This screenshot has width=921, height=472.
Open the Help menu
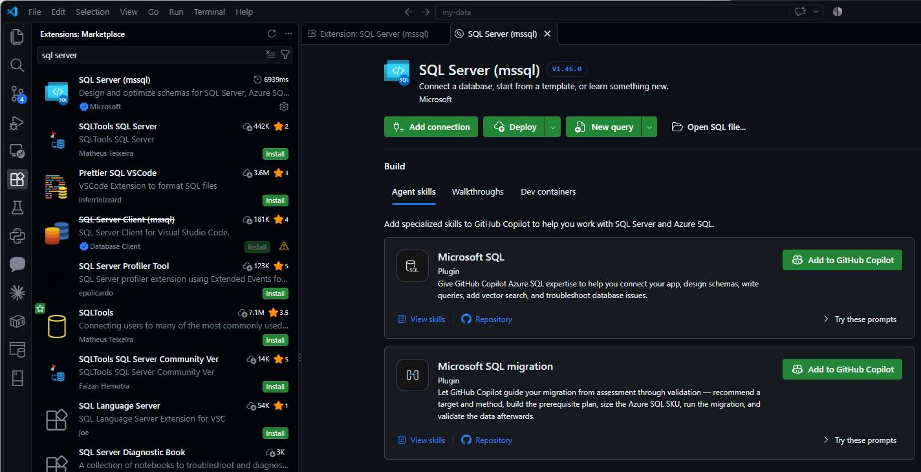click(244, 12)
